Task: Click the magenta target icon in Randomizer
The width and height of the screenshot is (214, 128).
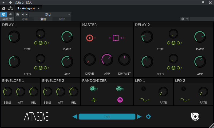Action: click(x=120, y=100)
